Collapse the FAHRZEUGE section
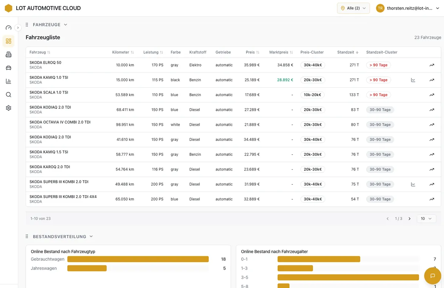This screenshot has height=288, width=444. [x=65, y=25]
